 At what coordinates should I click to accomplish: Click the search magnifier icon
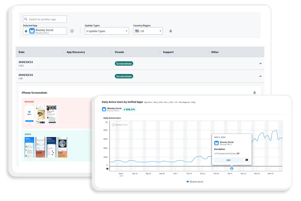(26, 19)
